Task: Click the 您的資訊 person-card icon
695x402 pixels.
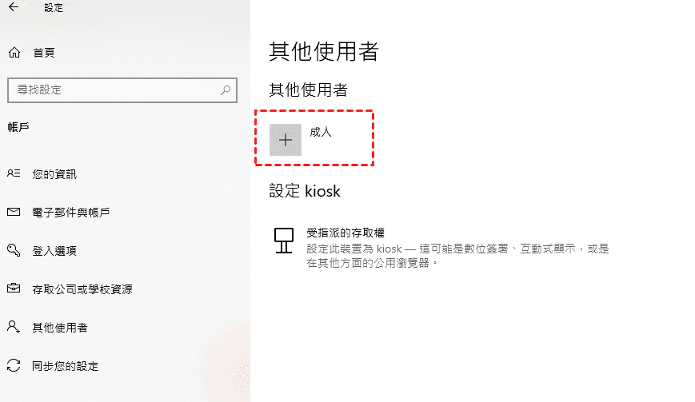Action: [14, 173]
